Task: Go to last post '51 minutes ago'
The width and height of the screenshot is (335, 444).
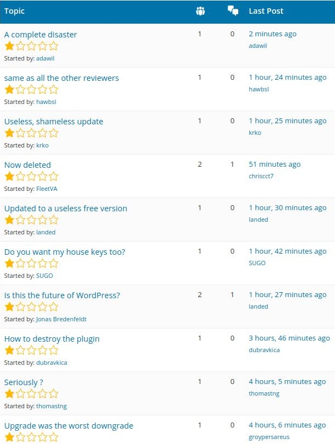Action: coord(274,165)
